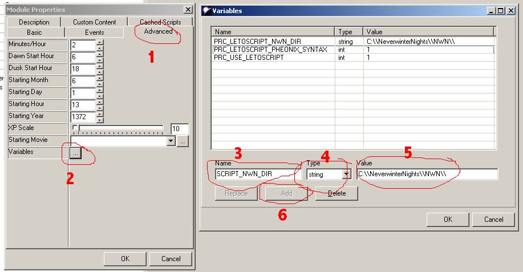523x272 pixels.
Task: Click the Starting Movie browse button
Action: pyautogui.click(x=182, y=141)
